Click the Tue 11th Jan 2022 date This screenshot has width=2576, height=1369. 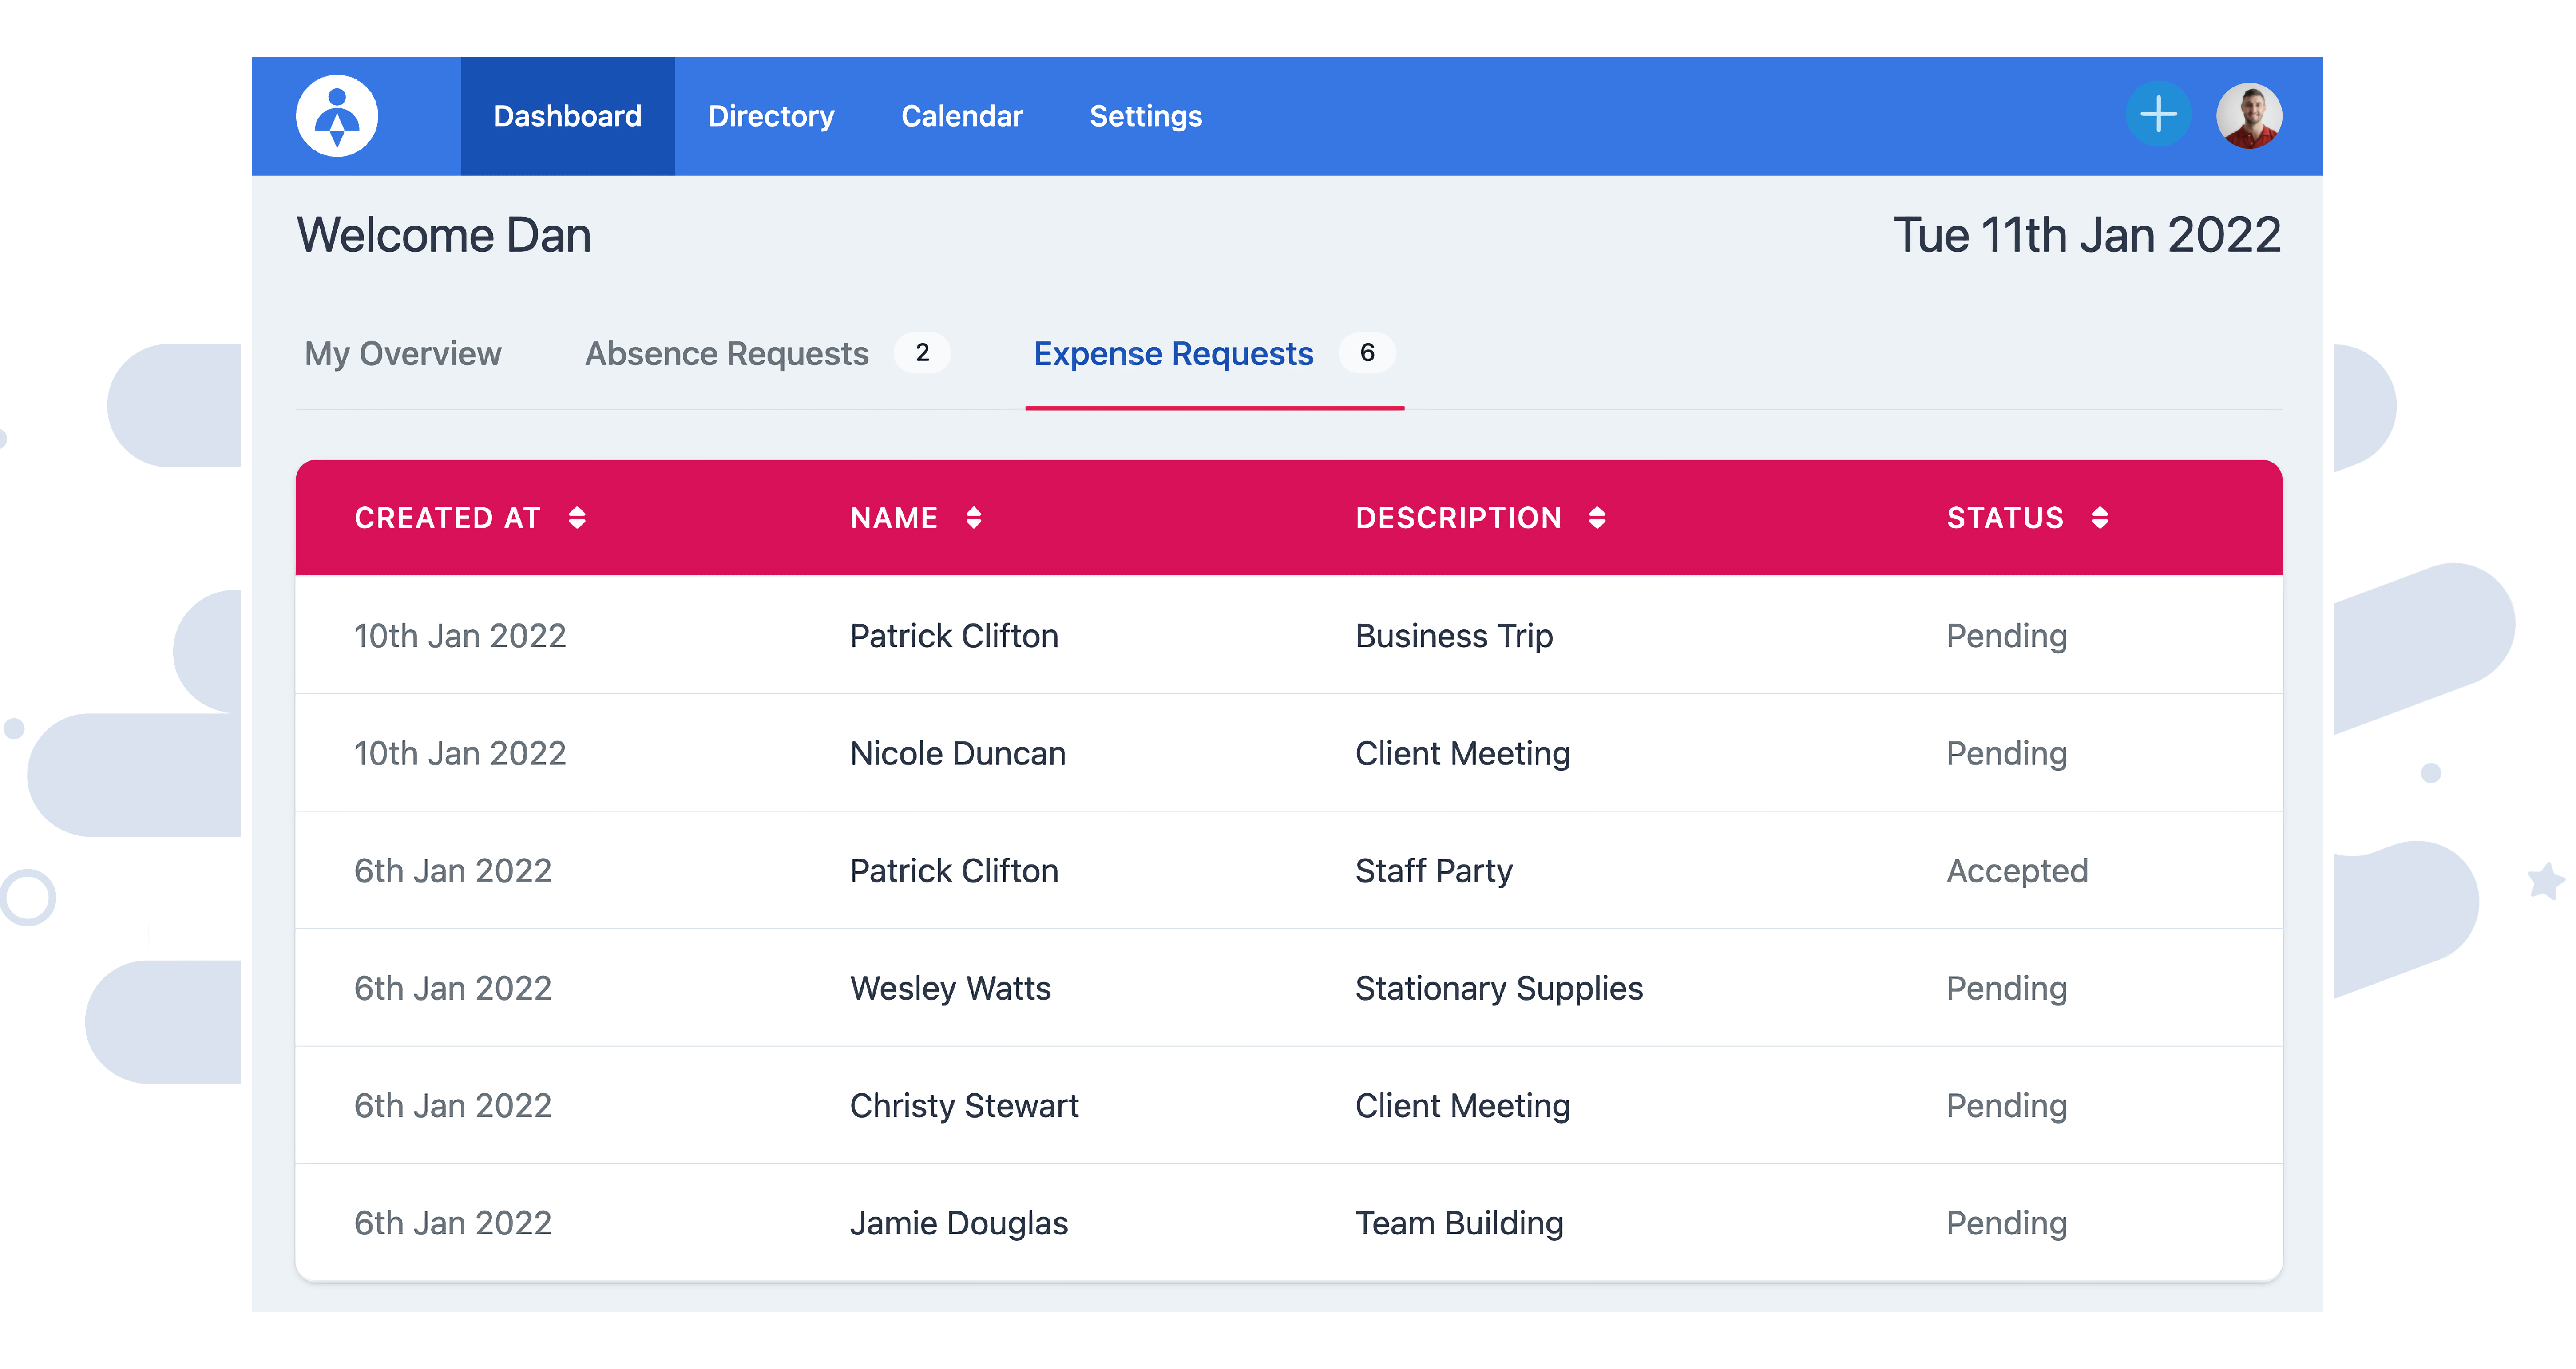coord(2087,235)
